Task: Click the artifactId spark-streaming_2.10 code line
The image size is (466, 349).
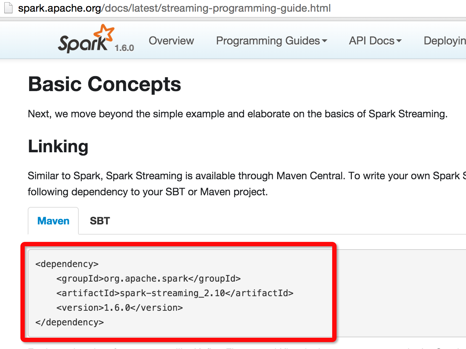Action: (175, 293)
